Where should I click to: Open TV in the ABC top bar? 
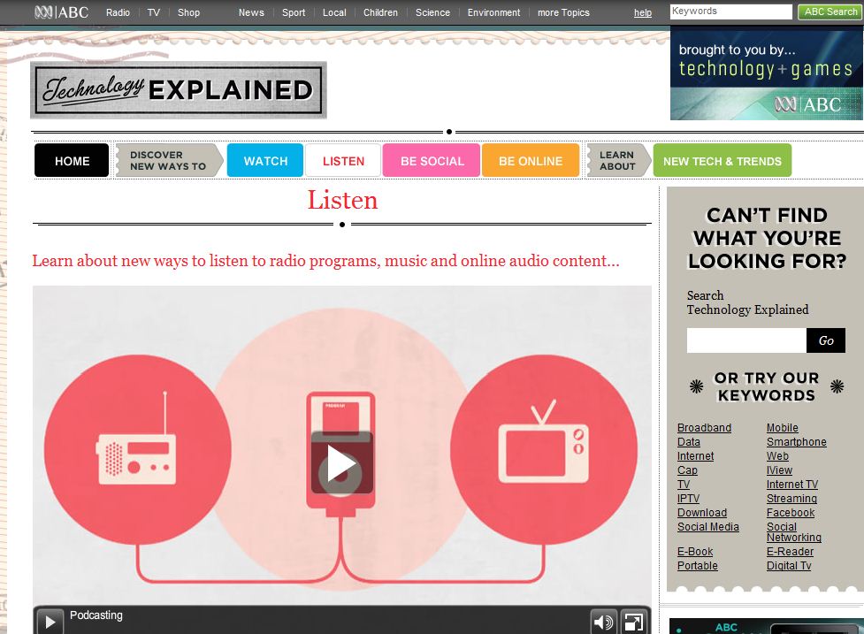[x=154, y=12]
